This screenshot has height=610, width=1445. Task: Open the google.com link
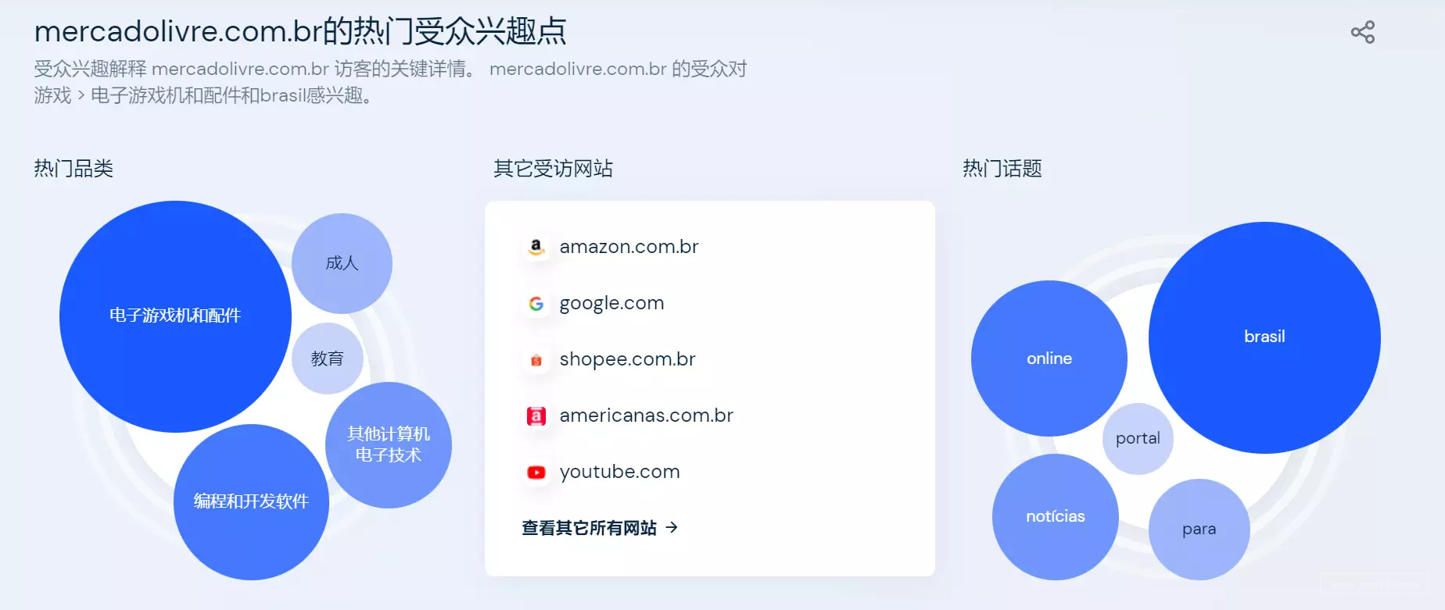[611, 303]
